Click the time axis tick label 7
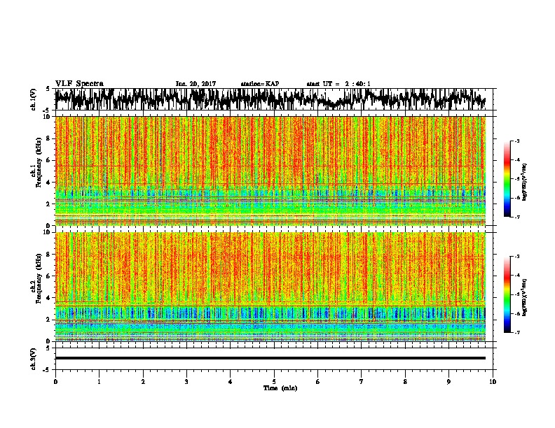The height and width of the screenshot is (428, 555). click(x=362, y=382)
